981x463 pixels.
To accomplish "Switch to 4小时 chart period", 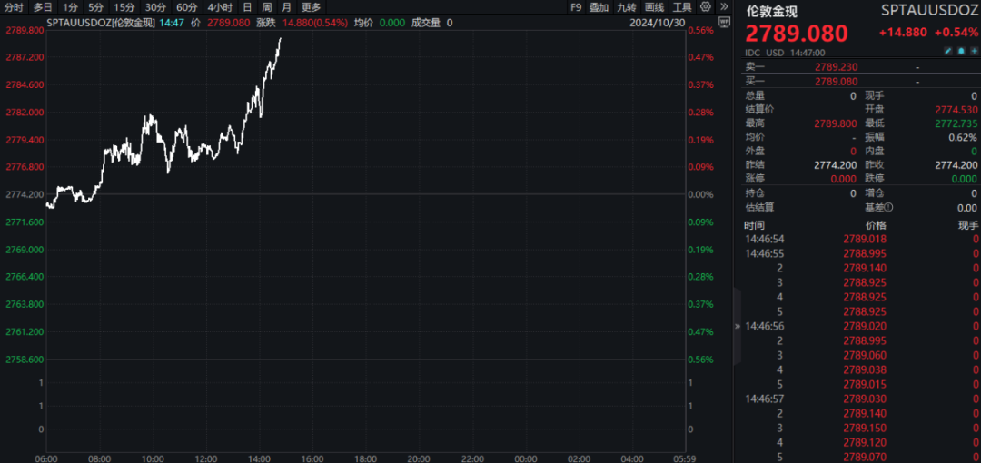I will point(220,6).
